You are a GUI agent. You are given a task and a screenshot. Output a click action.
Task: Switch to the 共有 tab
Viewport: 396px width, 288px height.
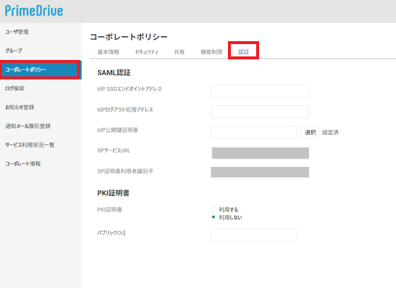click(x=179, y=52)
